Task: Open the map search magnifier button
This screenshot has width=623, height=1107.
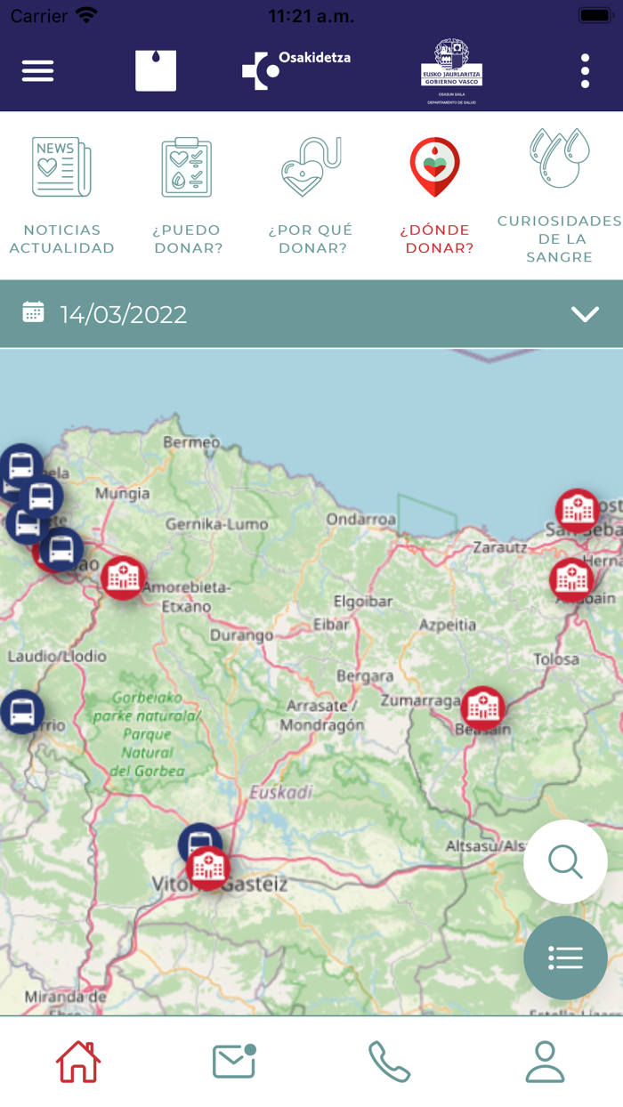Action: [x=565, y=861]
